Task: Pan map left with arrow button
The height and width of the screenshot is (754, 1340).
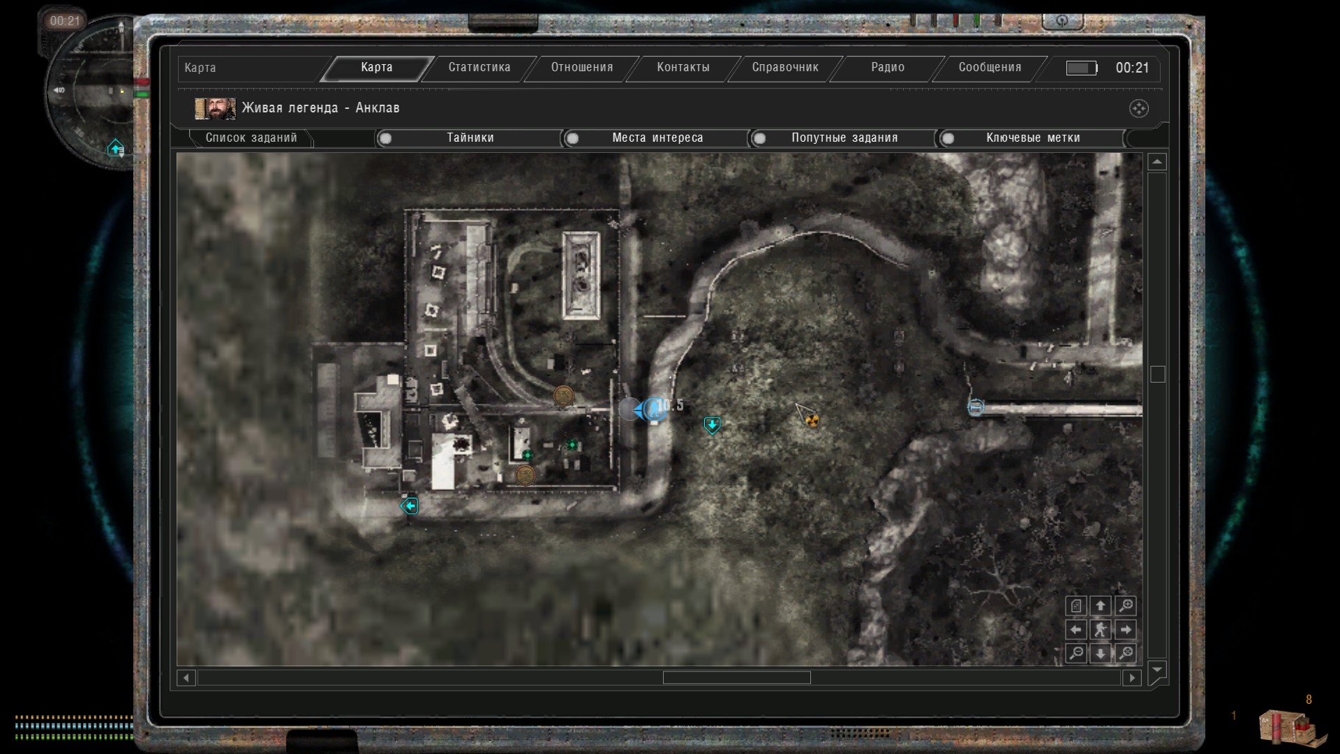Action: (x=1075, y=630)
